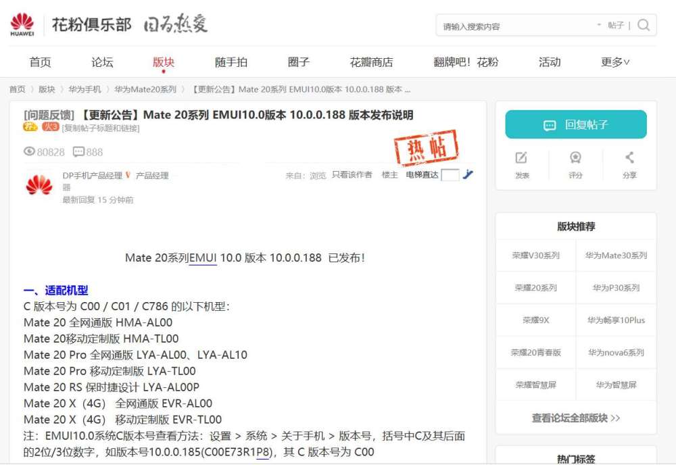Click 华为手机 breadcrumb link
This screenshot has height=465, width=676.
tap(84, 89)
